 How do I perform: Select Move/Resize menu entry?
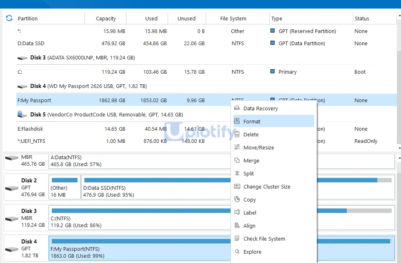(274, 148)
